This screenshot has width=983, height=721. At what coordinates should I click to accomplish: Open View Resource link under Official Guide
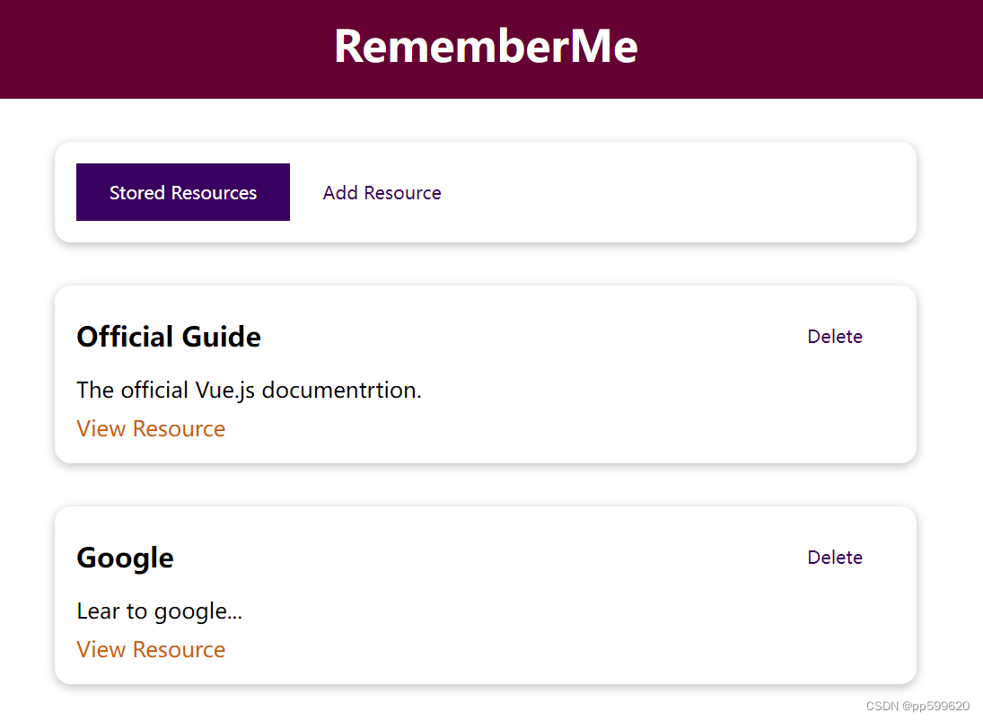point(151,429)
